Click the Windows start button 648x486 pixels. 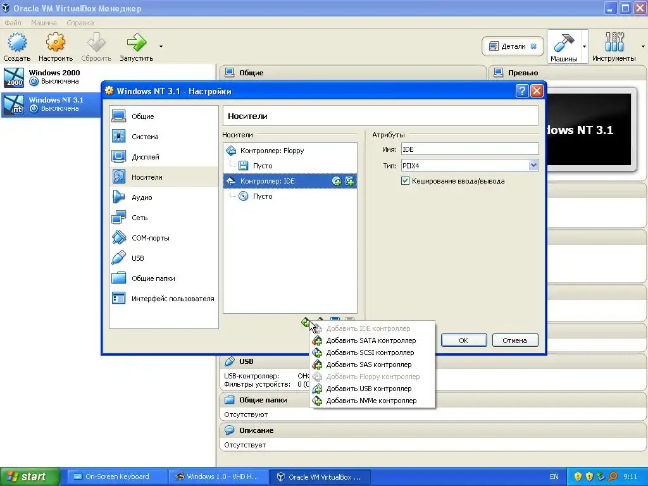click(30, 477)
